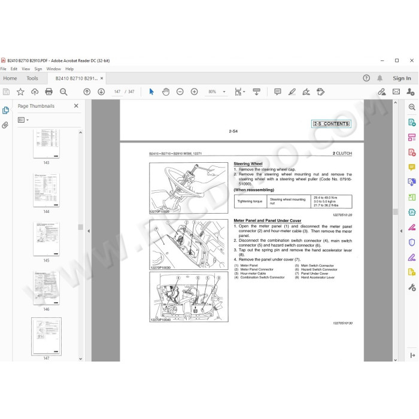Open the View menu
419x419 pixels.
click(26, 69)
